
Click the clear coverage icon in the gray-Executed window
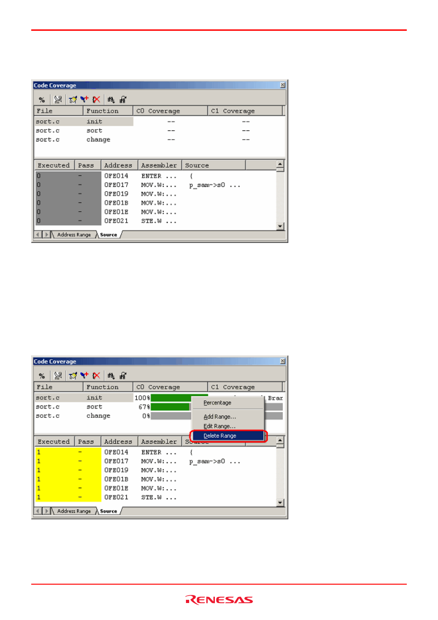58,100
